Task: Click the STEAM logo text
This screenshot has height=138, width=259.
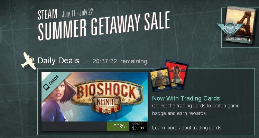Action: pos(47,14)
